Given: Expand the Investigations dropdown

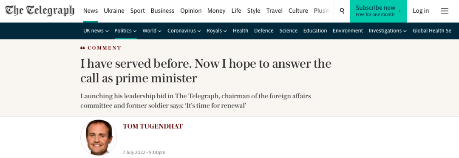Looking at the screenshot, I should tap(388, 30).
